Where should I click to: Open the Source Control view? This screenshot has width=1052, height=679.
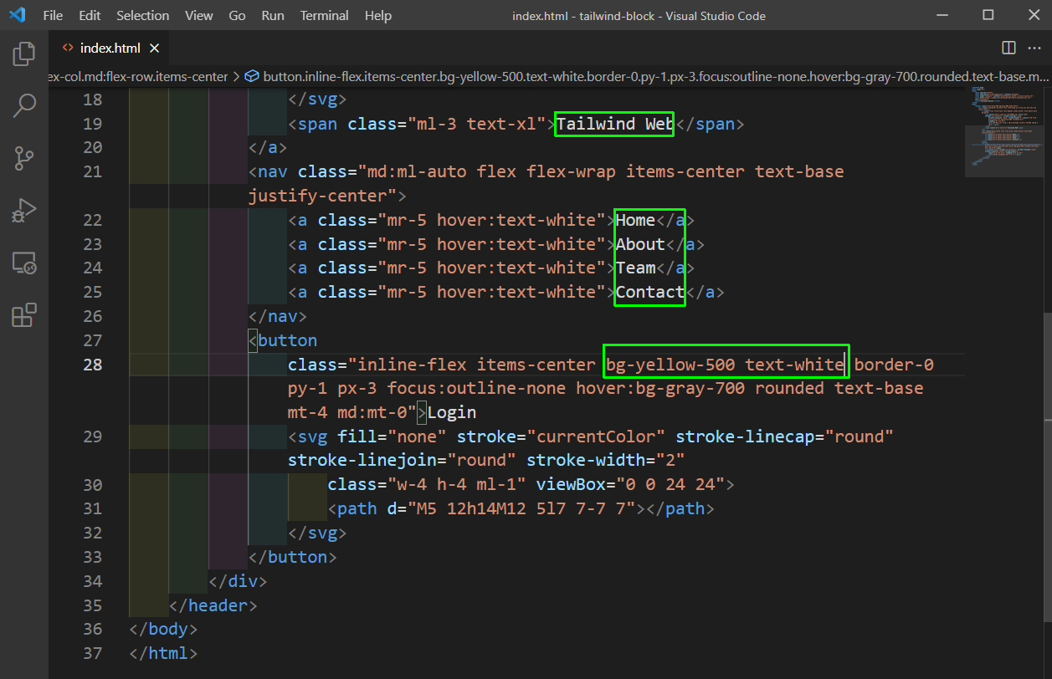24,158
